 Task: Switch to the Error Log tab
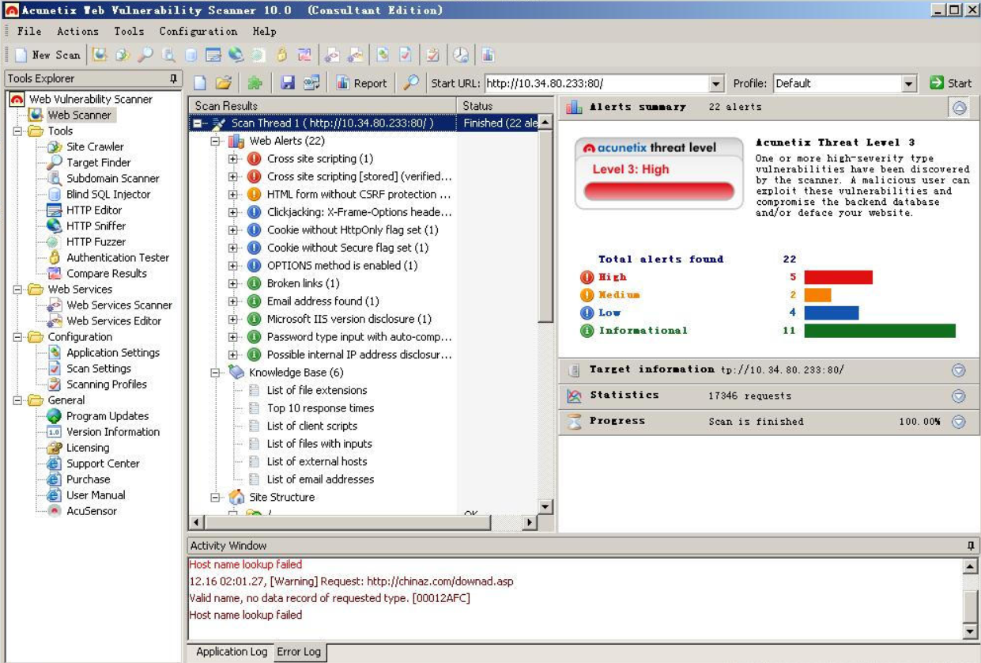coord(299,652)
